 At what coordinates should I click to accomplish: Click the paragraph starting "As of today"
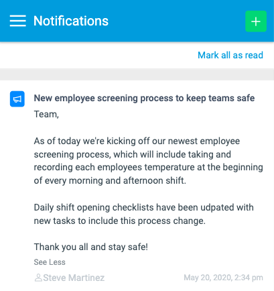(x=148, y=161)
